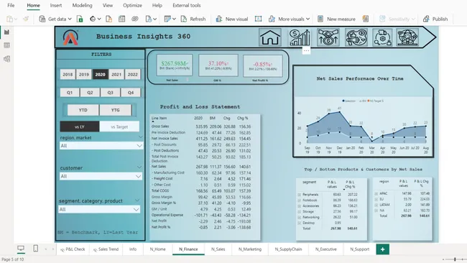Image resolution: width=467 pixels, height=263 pixels.
Task: Expand the LATAM region row
Action: pyautogui.click(x=376, y=205)
